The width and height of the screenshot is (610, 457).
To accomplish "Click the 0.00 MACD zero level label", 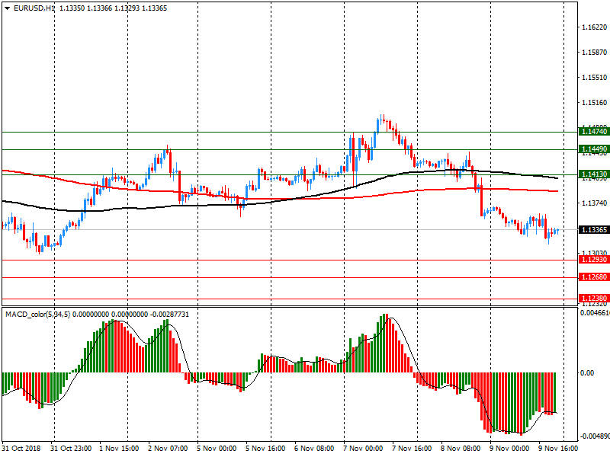I will 587,373.
